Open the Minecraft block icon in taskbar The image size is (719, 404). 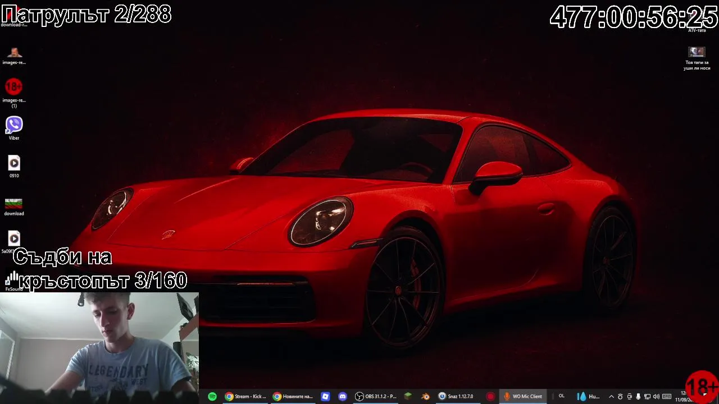tap(408, 396)
